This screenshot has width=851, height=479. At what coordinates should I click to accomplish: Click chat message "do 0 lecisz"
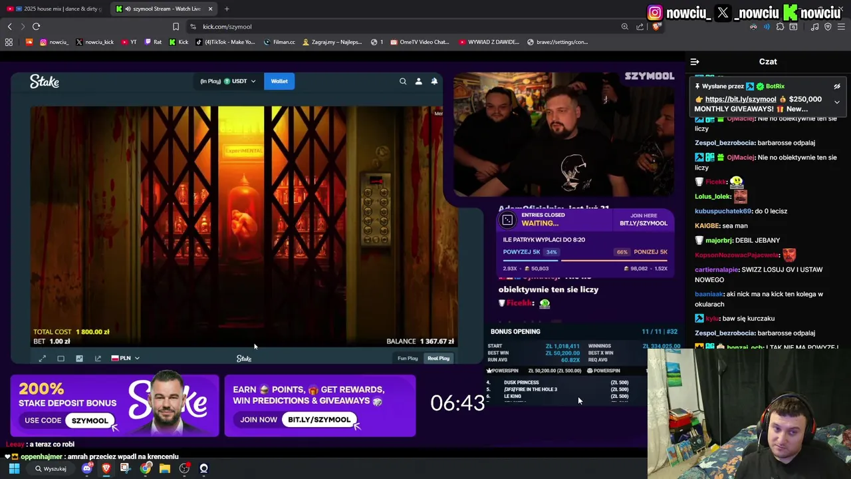tap(771, 211)
